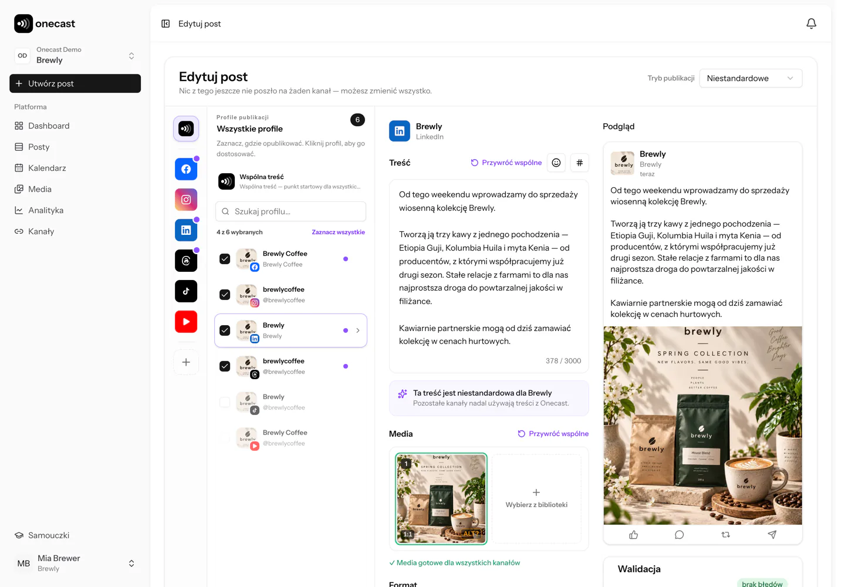The image size is (845, 587).
Task: Click Utwórz post button
Action: coord(75,83)
